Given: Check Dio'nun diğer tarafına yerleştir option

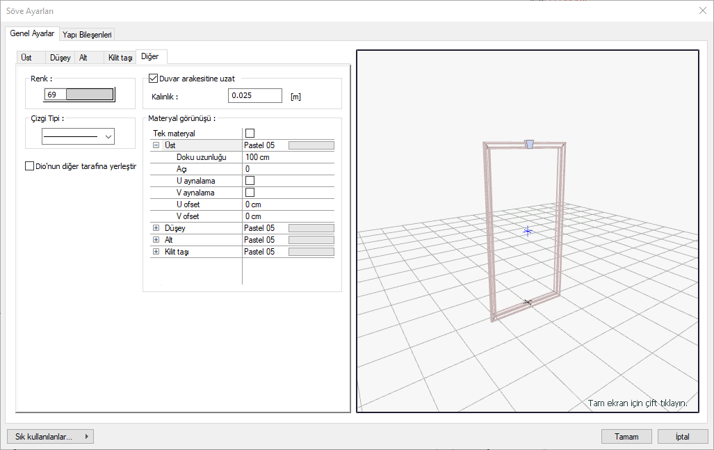Looking at the screenshot, I should pos(29,166).
